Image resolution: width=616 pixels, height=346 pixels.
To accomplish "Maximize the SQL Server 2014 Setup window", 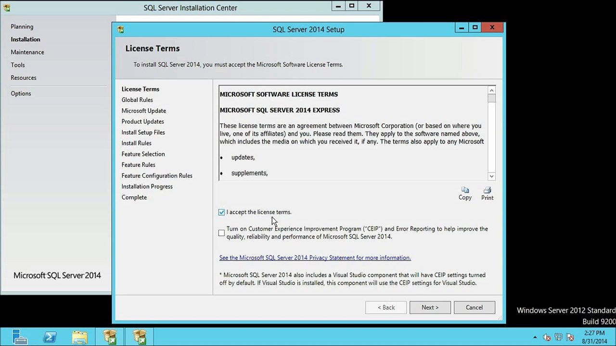I will click(475, 28).
